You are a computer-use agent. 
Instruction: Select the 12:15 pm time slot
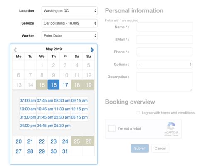79,109
